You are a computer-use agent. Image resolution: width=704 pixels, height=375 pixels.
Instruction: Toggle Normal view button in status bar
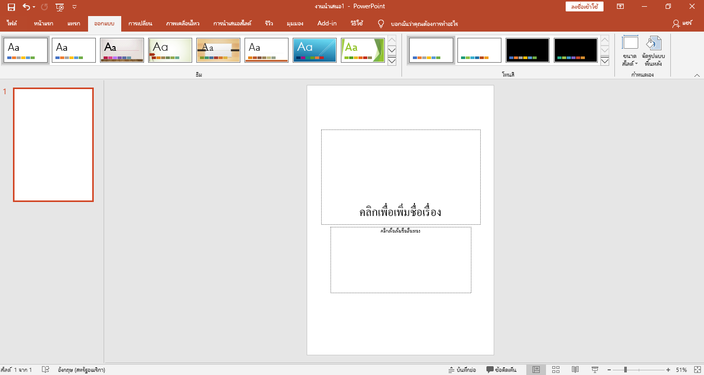point(536,369)
